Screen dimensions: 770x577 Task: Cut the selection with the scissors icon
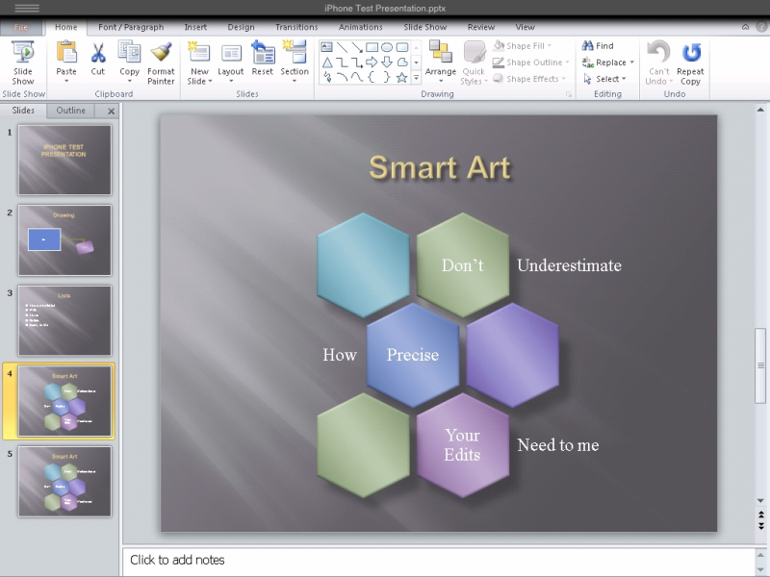point(98,53)
